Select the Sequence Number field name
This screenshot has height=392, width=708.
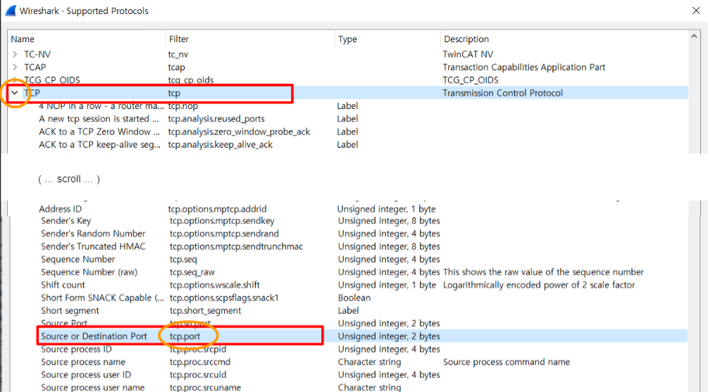tap(78, 260)
